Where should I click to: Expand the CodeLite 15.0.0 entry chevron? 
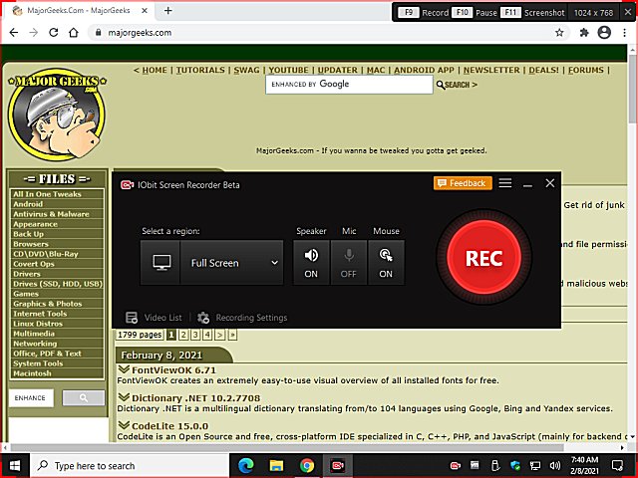point(124,425)
